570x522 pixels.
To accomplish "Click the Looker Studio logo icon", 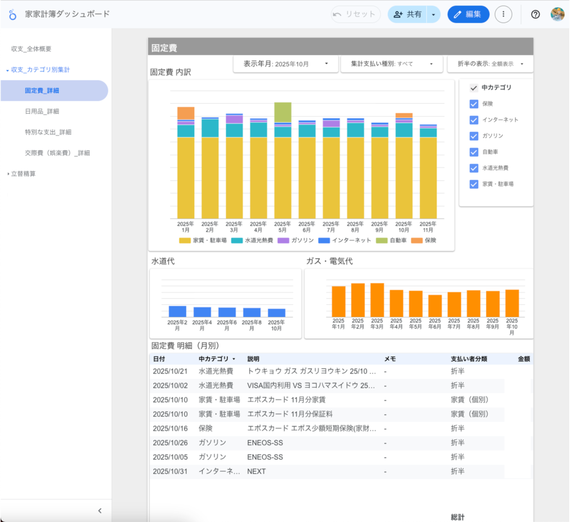I will (13, 14).
